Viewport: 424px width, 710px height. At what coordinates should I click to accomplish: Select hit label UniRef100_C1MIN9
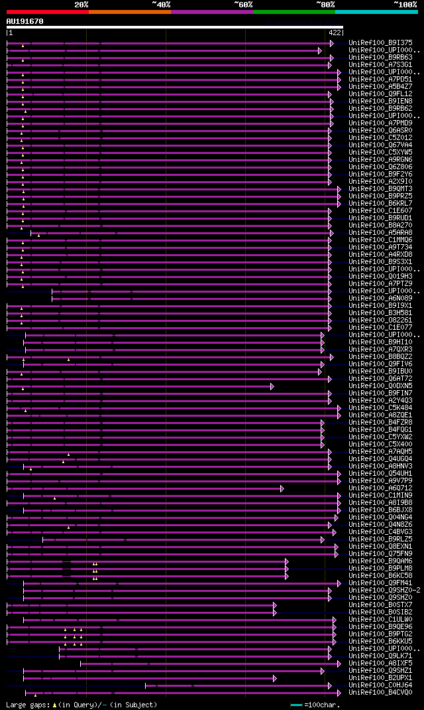380,495
